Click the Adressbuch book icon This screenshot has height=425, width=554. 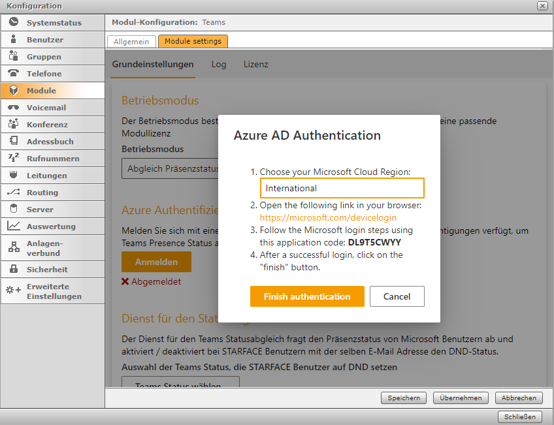14,141
